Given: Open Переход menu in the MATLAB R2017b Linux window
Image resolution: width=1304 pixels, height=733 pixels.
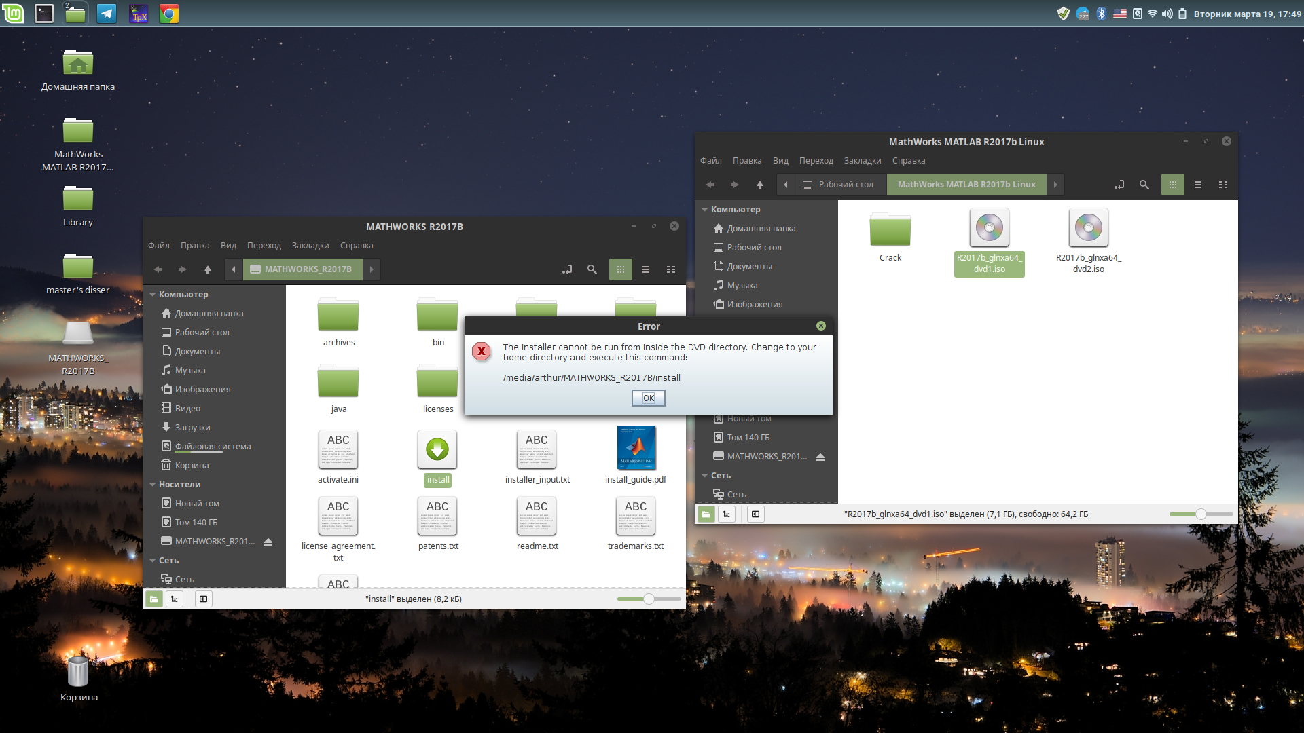Looking at the screenshot, I should point(816,161).
